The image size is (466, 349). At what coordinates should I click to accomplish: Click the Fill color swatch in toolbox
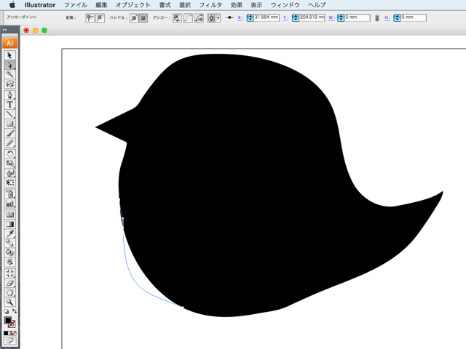(x=8, y=320)
